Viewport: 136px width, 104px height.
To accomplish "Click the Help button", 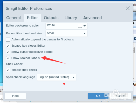I will [x=15, y=96].
